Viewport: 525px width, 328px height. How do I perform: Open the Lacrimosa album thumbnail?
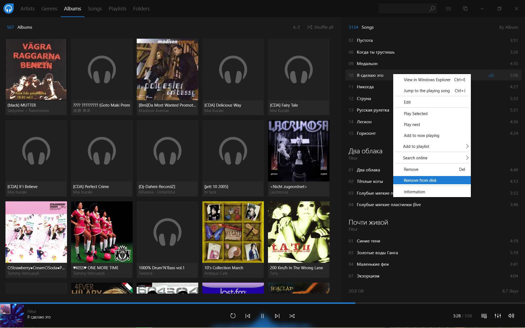coord(298,150)
